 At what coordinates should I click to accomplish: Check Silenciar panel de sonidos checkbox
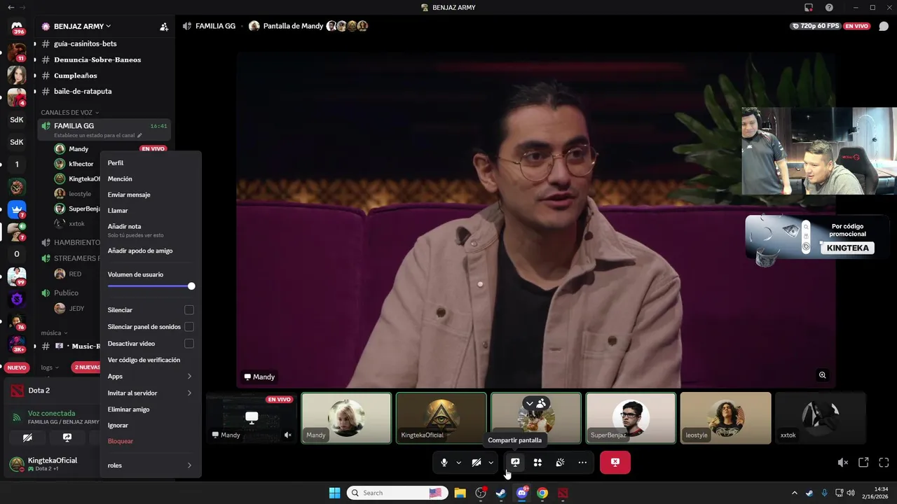coord(189,327)
